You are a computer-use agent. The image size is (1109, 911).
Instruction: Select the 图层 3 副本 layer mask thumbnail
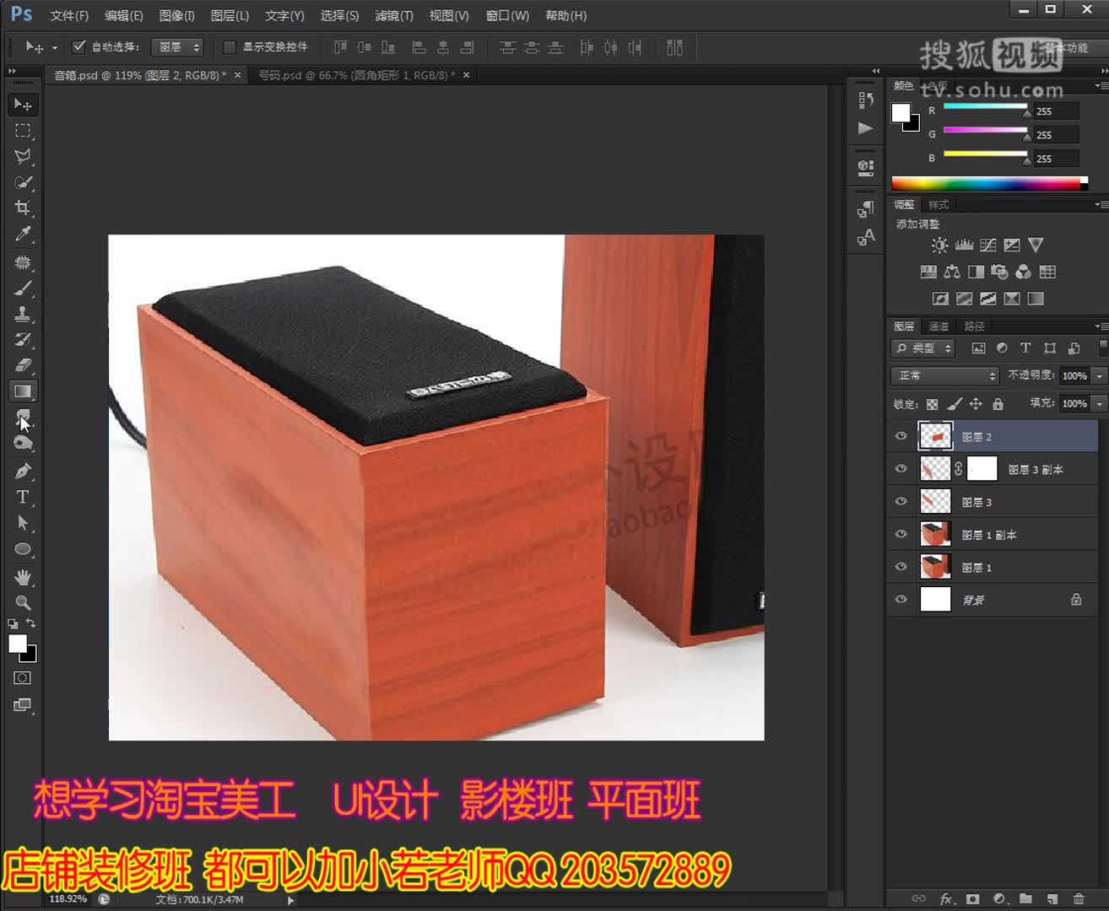click(x=982, y=468)
